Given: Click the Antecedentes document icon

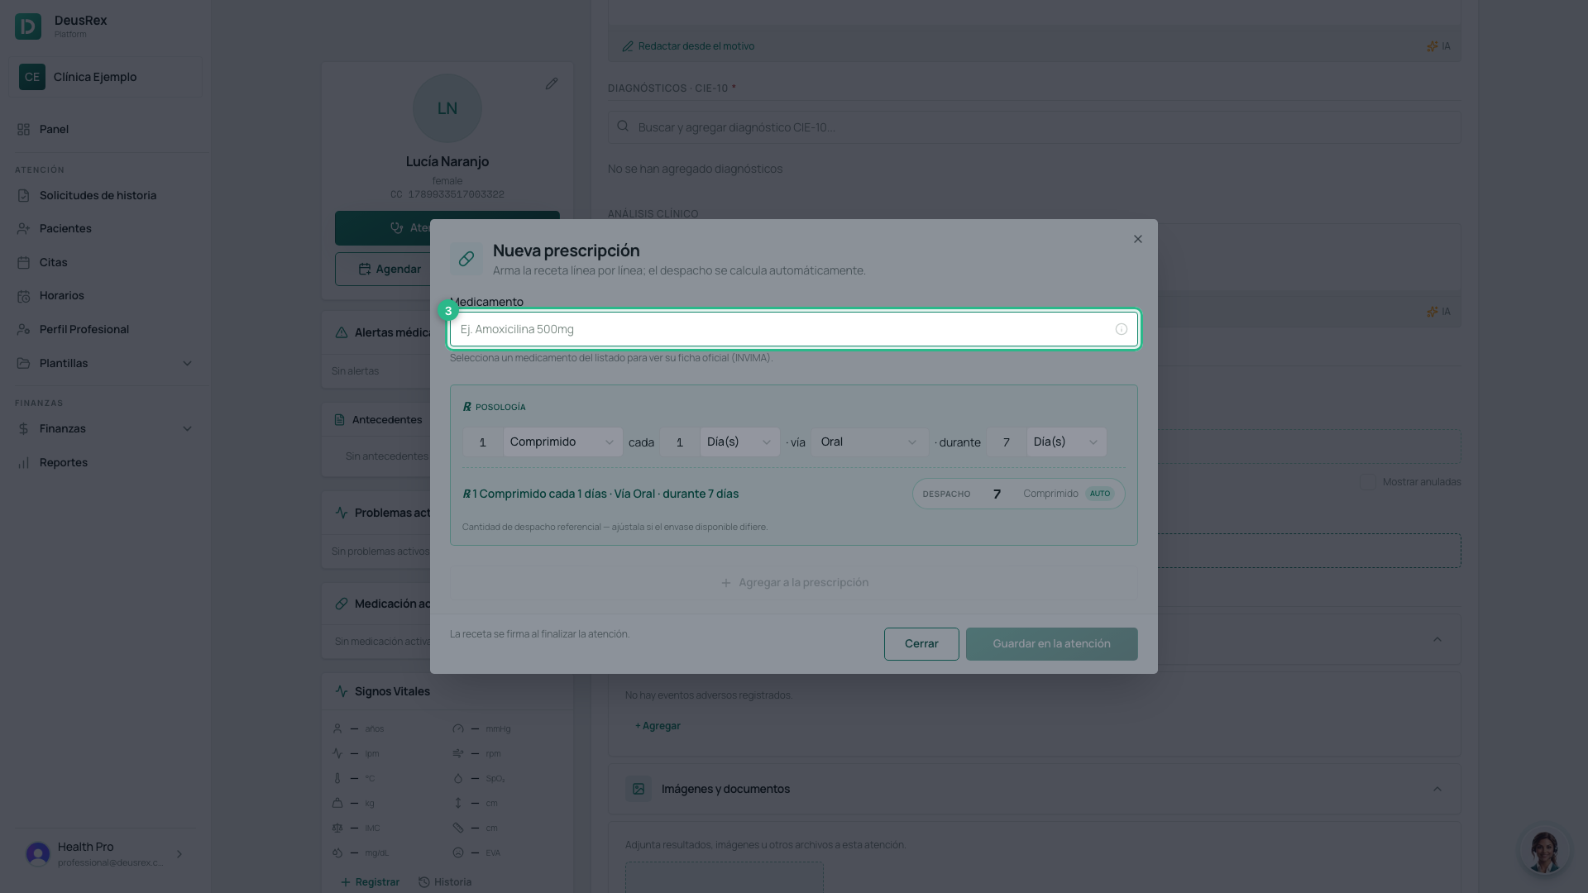Looking at the screenshot, I should click(x=339, y=420).
